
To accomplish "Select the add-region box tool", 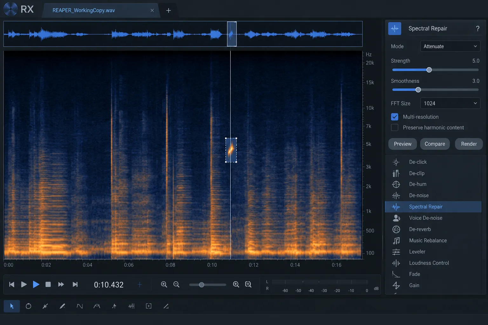I will tap(148, 306).
